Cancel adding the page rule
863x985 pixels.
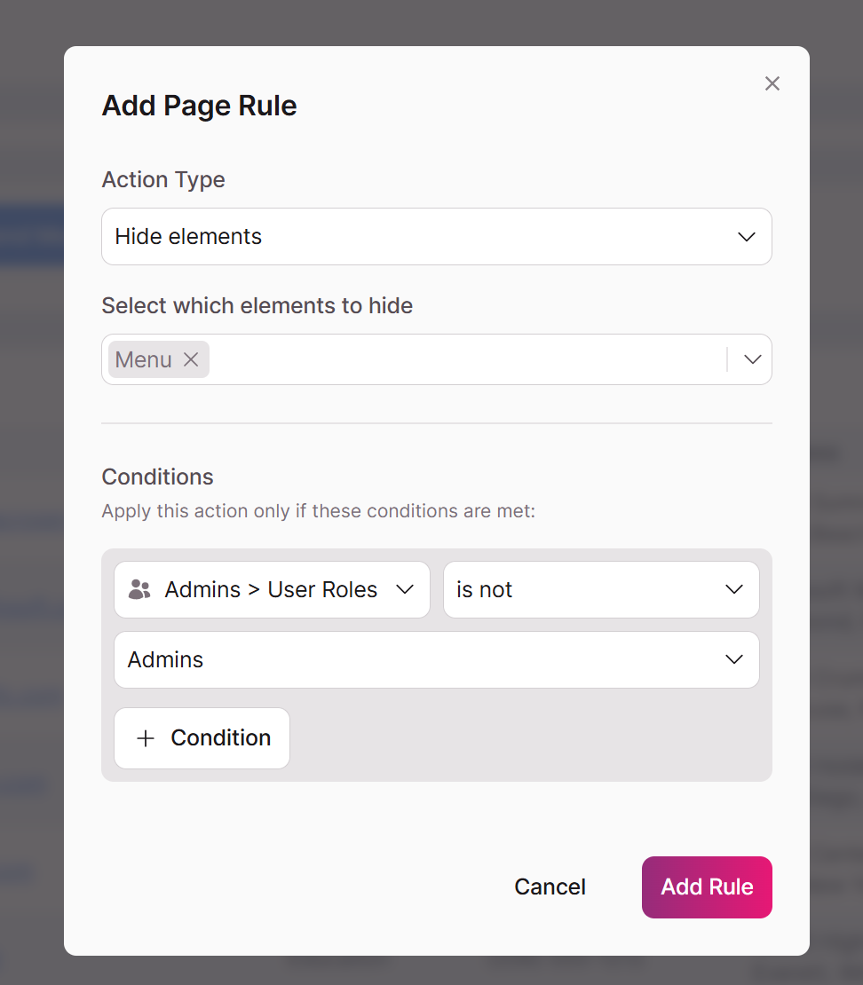(550, 887)
